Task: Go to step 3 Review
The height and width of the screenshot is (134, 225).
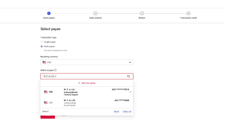Action: 142,13
